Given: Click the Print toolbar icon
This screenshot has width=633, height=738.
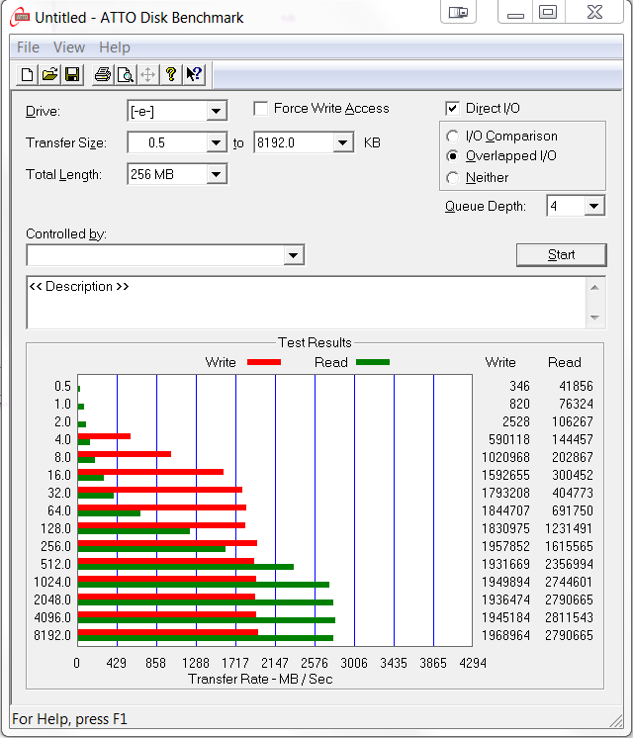Looking at the screenshot, I should pos(102,74).
